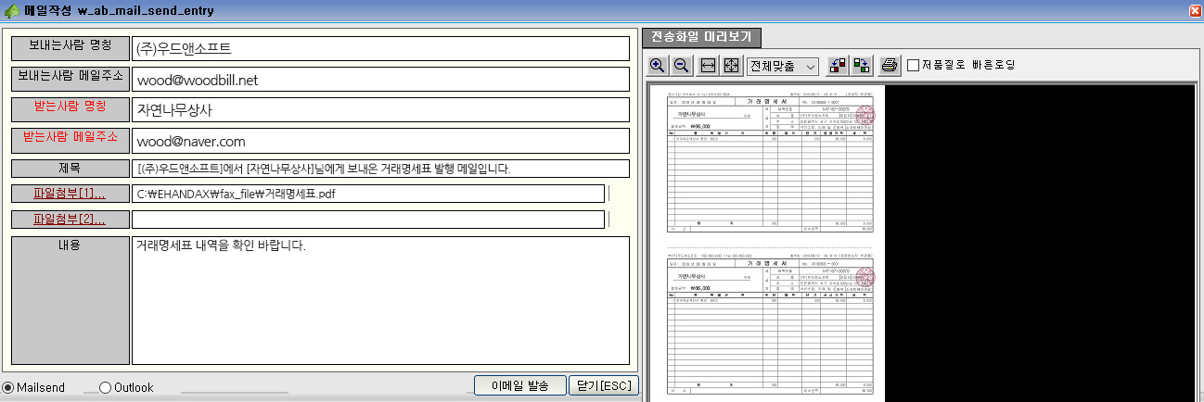Zoom out of the preview

coord(681,66)
